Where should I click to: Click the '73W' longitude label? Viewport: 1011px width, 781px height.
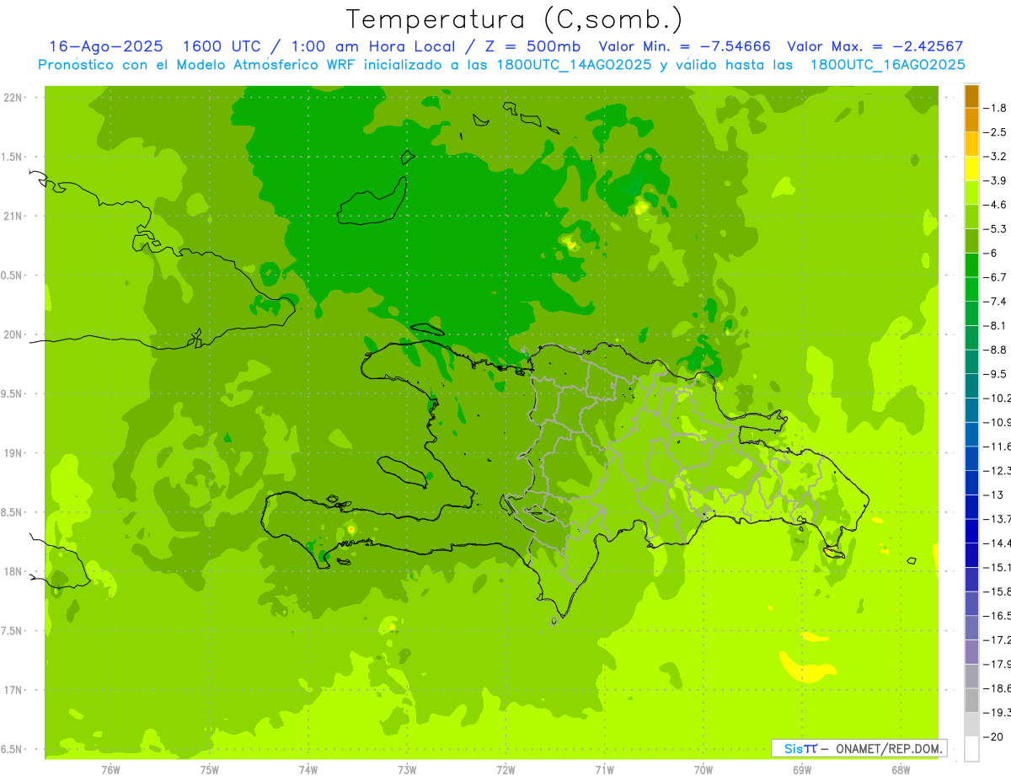407,769
